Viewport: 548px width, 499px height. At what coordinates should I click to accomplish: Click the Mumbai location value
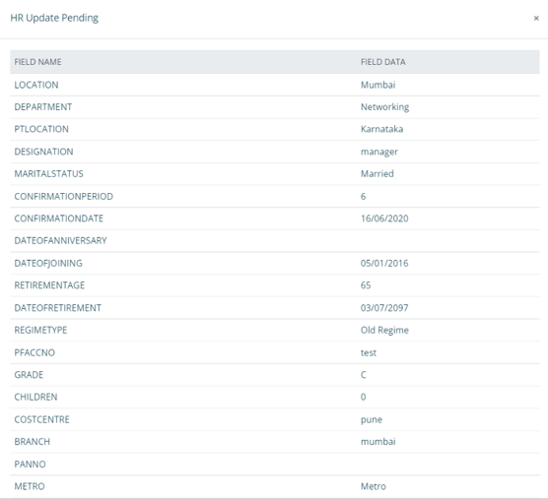pyautogui.click(x=377, y=85)
